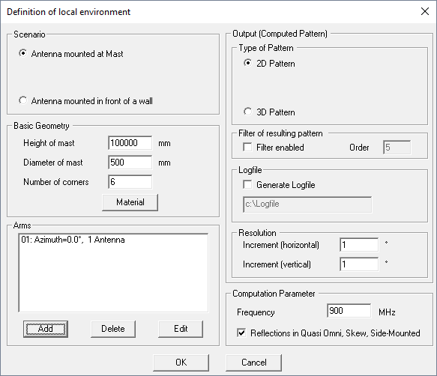Add a new arm

coord(46,329)
